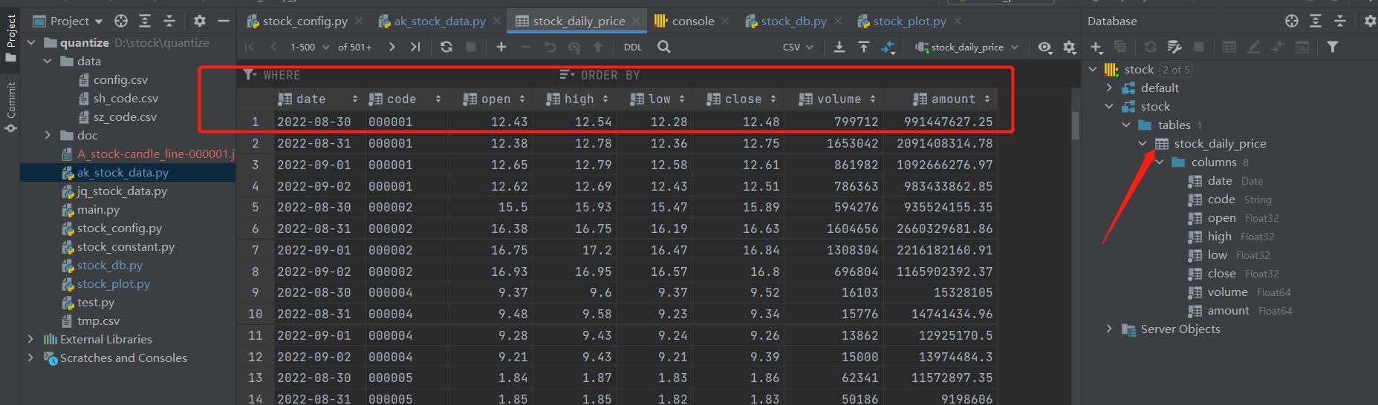Expand the doc folder in Project tree
Screen dimensions: 1378x405
click(48, 135)
